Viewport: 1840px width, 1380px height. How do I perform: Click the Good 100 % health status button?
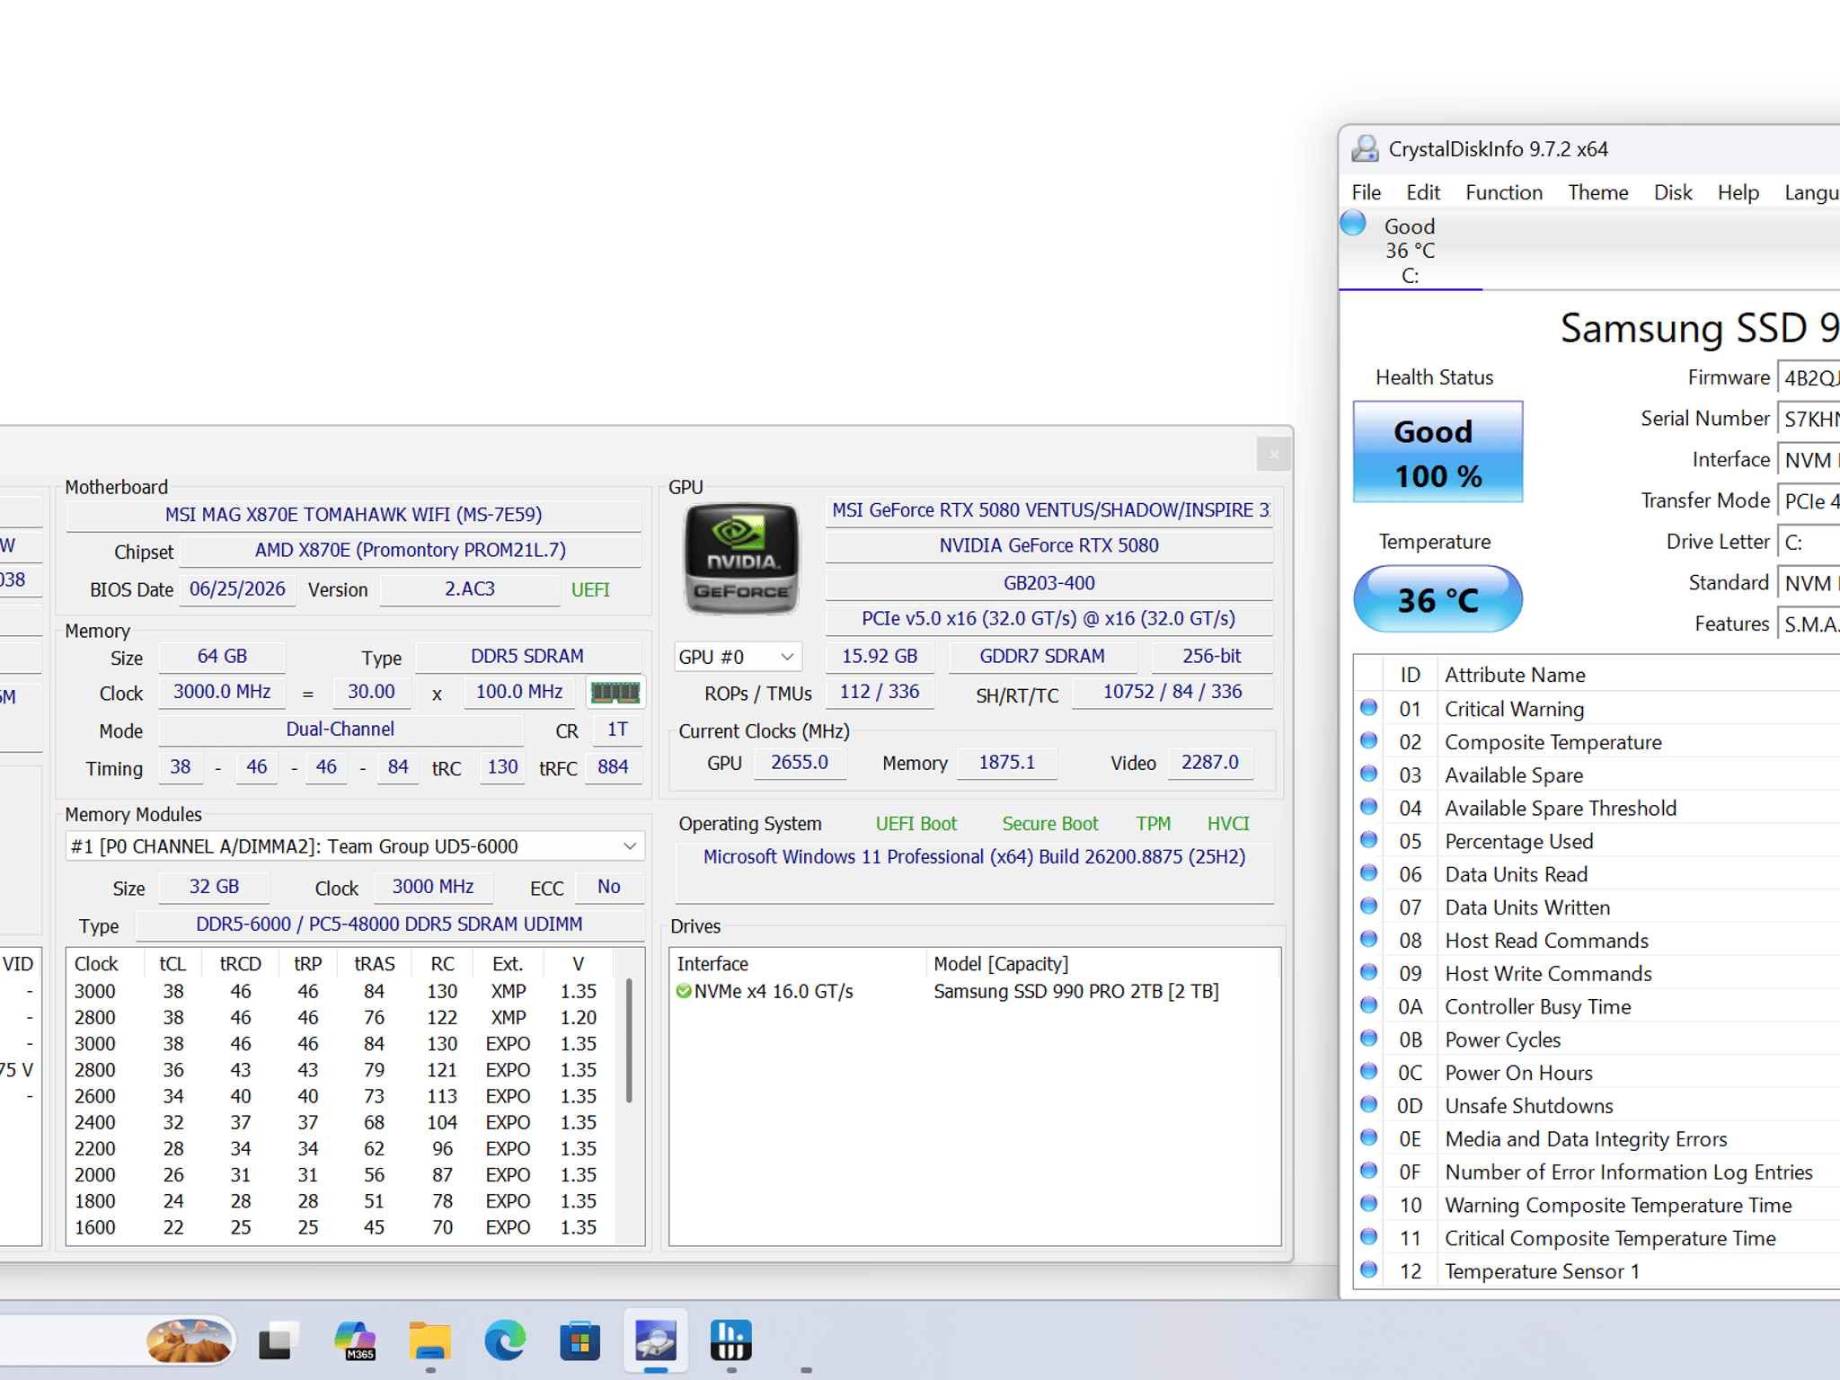point(1437,452)
